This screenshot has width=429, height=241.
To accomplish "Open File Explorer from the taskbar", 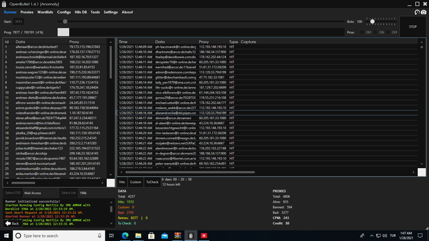I will pos(138,235).
